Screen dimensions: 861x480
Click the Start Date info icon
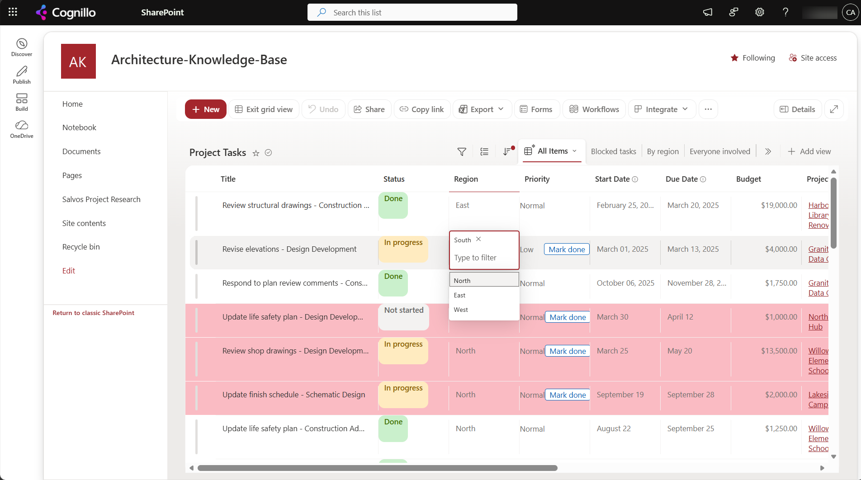coord(635,179)
